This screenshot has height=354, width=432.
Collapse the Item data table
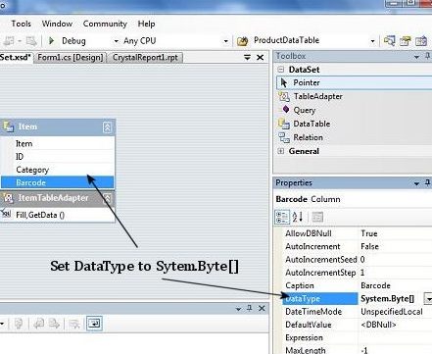point(107,126)
